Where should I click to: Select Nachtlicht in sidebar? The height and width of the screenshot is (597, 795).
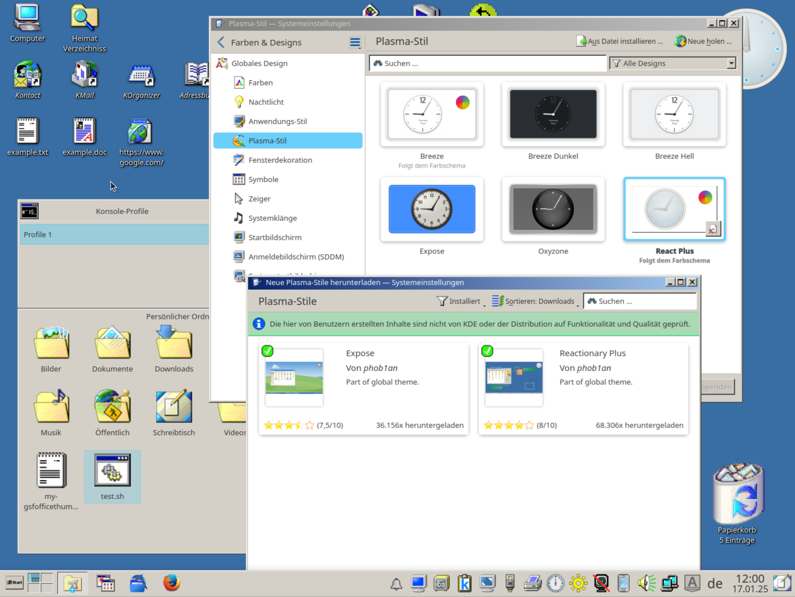click(x=288, y=102)
